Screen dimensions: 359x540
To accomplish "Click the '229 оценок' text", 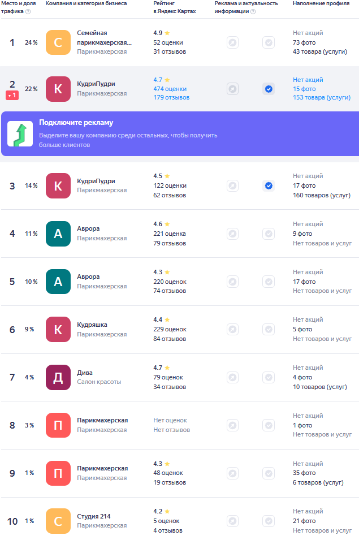I will 170,330.
